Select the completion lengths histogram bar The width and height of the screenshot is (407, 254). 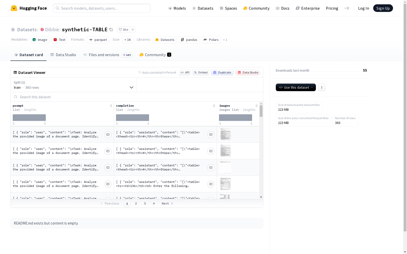pyautogui.click(x=133, y=118)
